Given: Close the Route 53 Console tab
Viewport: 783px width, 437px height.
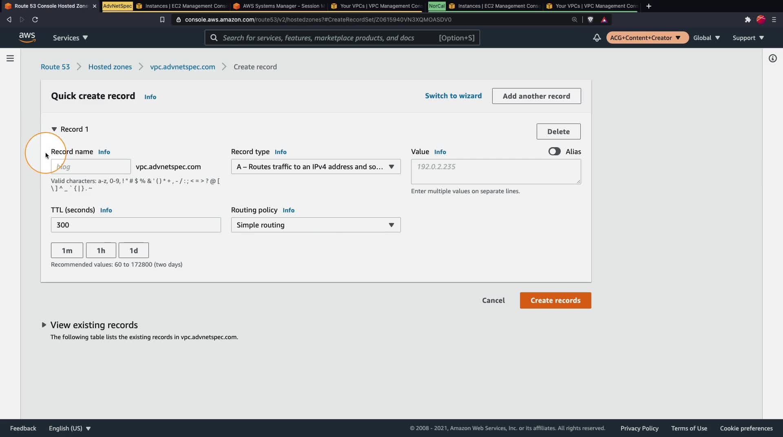Looking at the screenshot, I should (95, 6).
